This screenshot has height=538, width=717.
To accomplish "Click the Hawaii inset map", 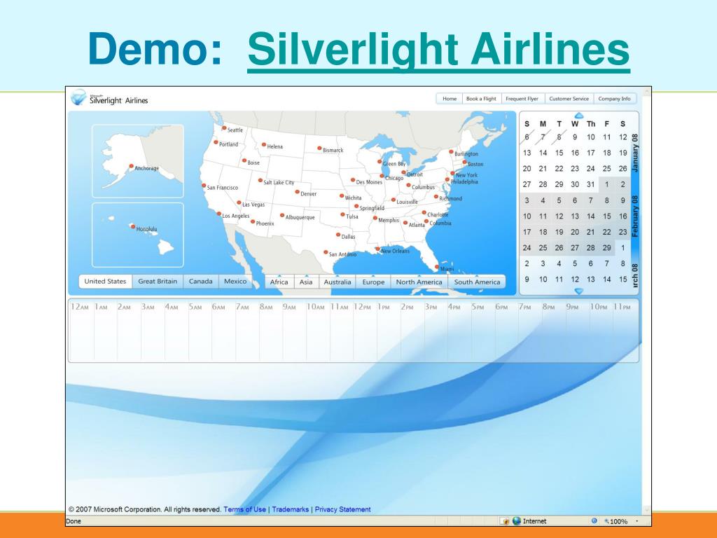I will pos(138,235).
